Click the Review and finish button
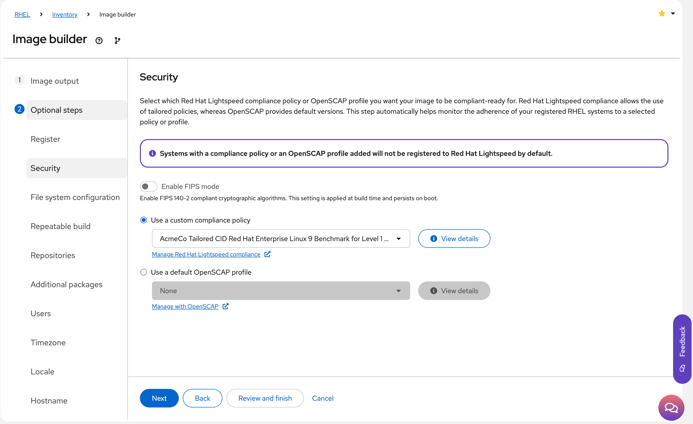Image resolution: width=693 pixels, height=424 pixels. tap(265, 398)
